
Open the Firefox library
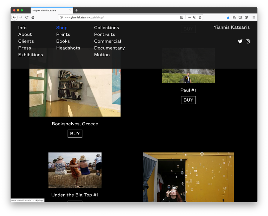pos(234,17)
